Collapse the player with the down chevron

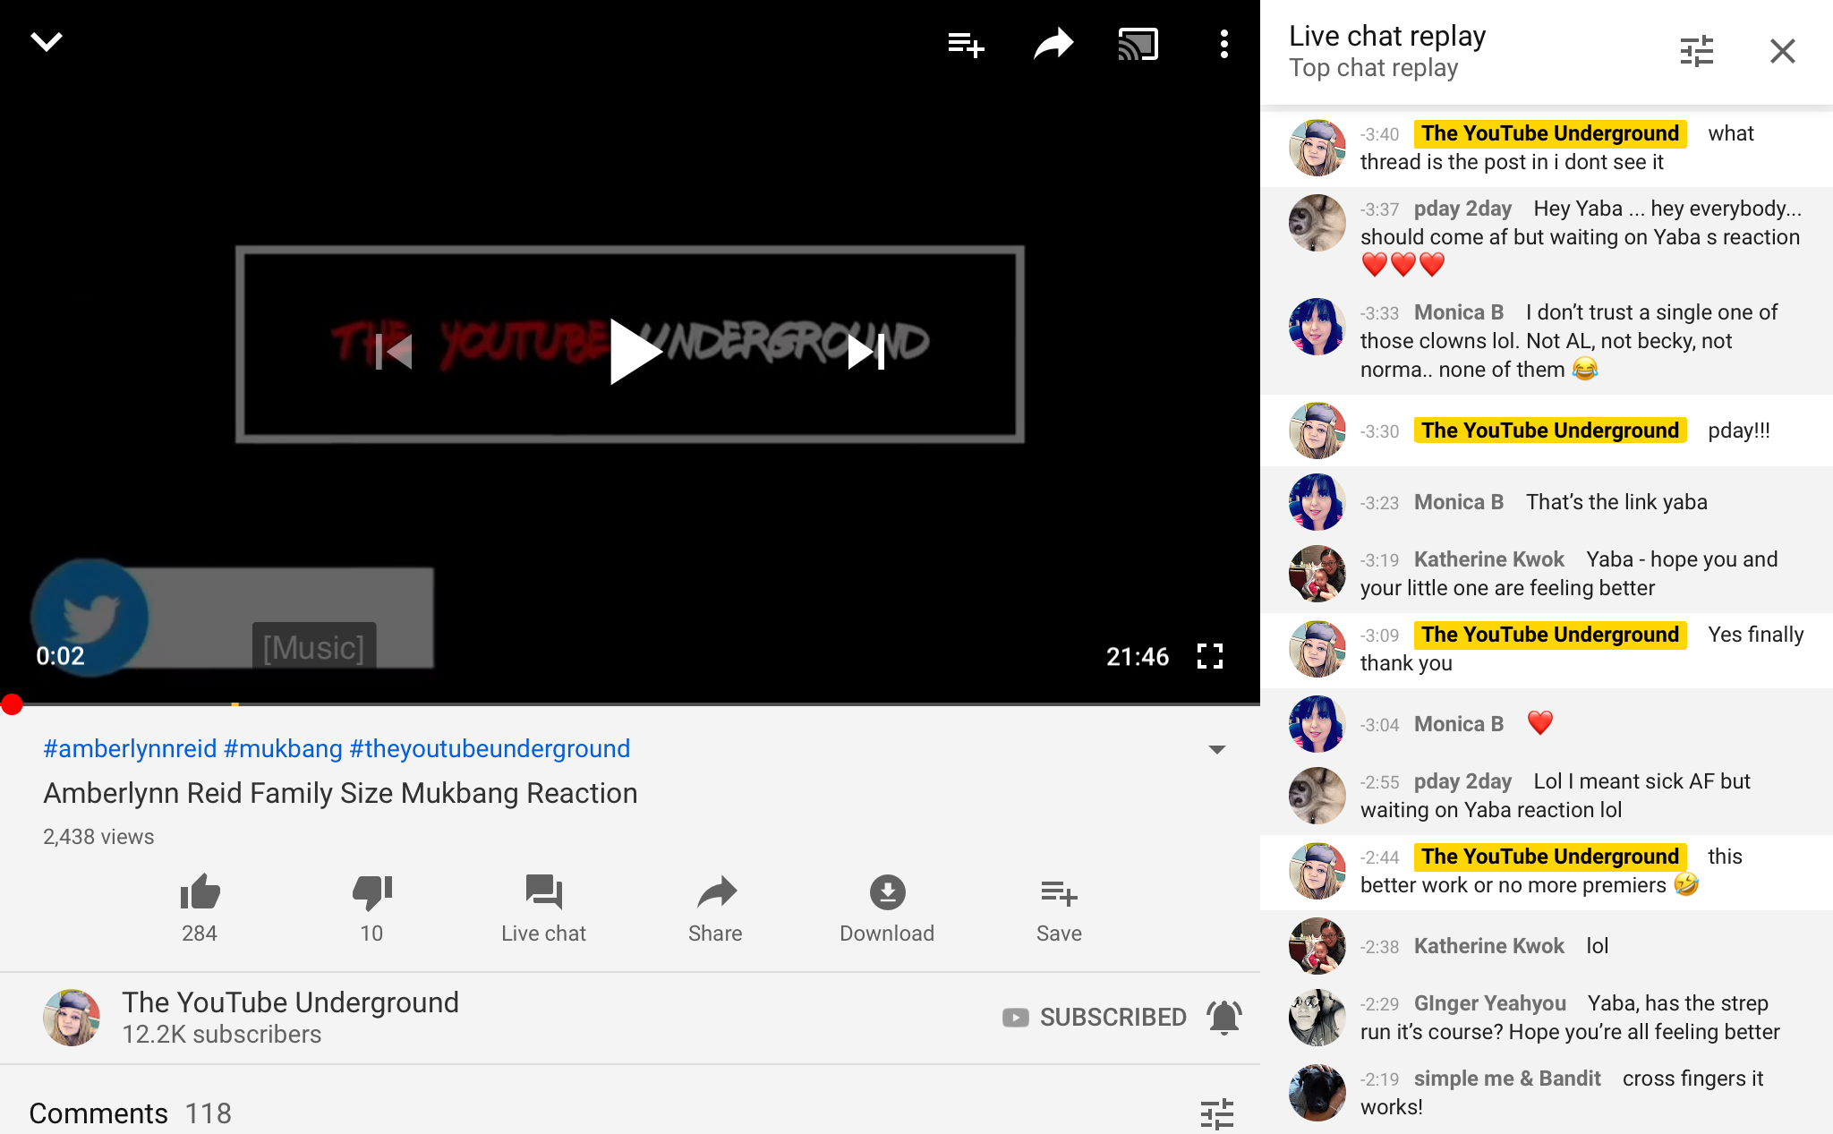[47, 42]
